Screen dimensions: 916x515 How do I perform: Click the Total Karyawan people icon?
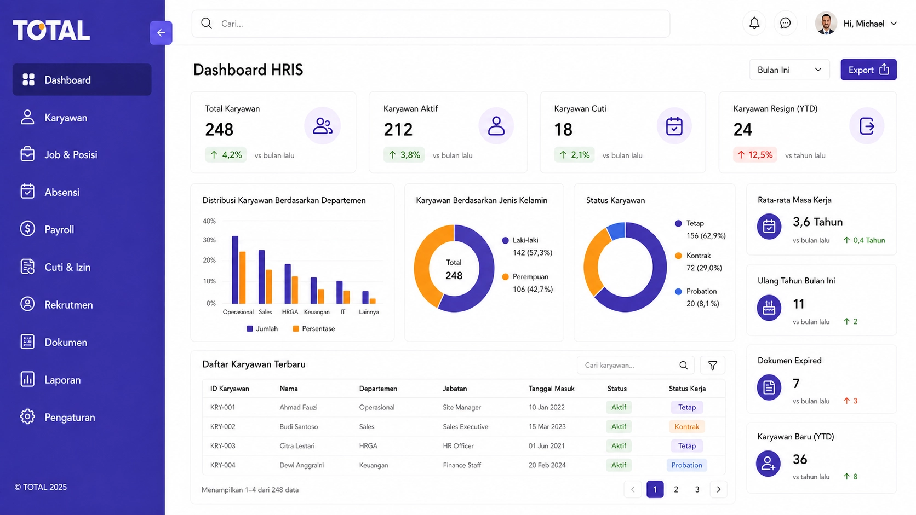click(323, 126)
